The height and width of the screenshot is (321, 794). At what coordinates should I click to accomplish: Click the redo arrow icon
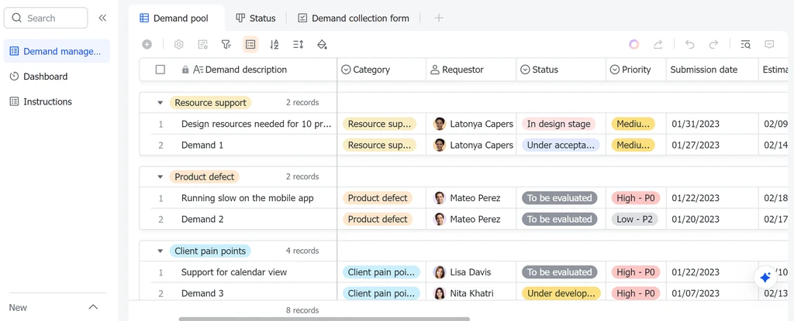tap(713, 45)
